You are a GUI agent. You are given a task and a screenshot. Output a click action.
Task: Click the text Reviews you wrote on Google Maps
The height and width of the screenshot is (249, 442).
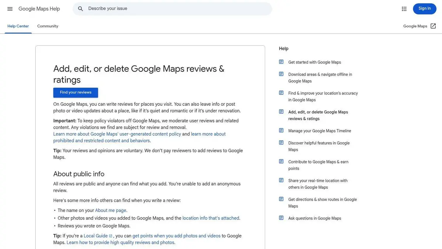tap(94, 226)
